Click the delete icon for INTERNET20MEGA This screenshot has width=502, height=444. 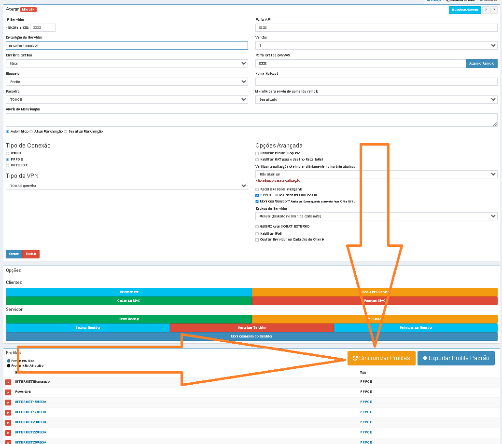click(x=8, y=422)
